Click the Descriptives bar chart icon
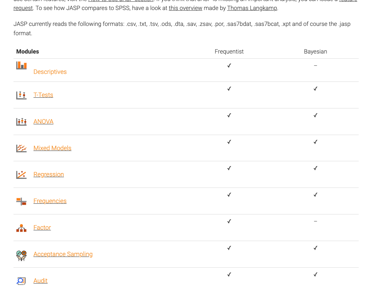 [x=21, y=65]
